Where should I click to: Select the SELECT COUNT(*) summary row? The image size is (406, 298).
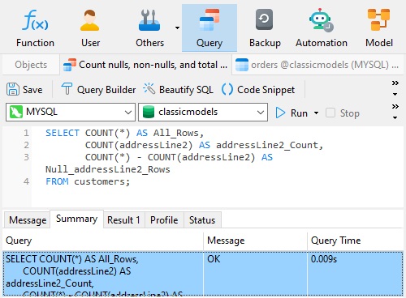pos(203,274)
